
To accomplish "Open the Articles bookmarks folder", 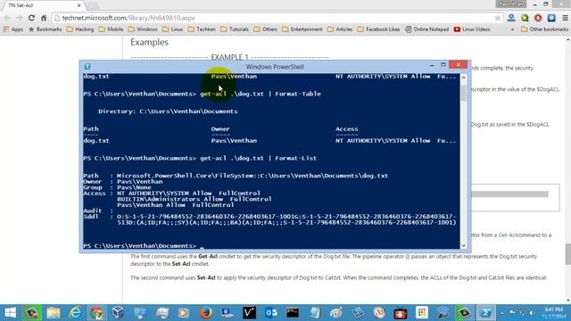I will [x=340, y=29].
